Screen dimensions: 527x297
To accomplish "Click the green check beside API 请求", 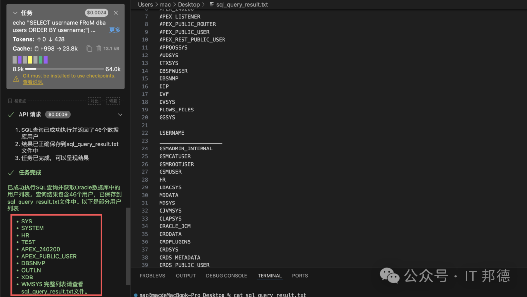I will [x=11, y=114].
